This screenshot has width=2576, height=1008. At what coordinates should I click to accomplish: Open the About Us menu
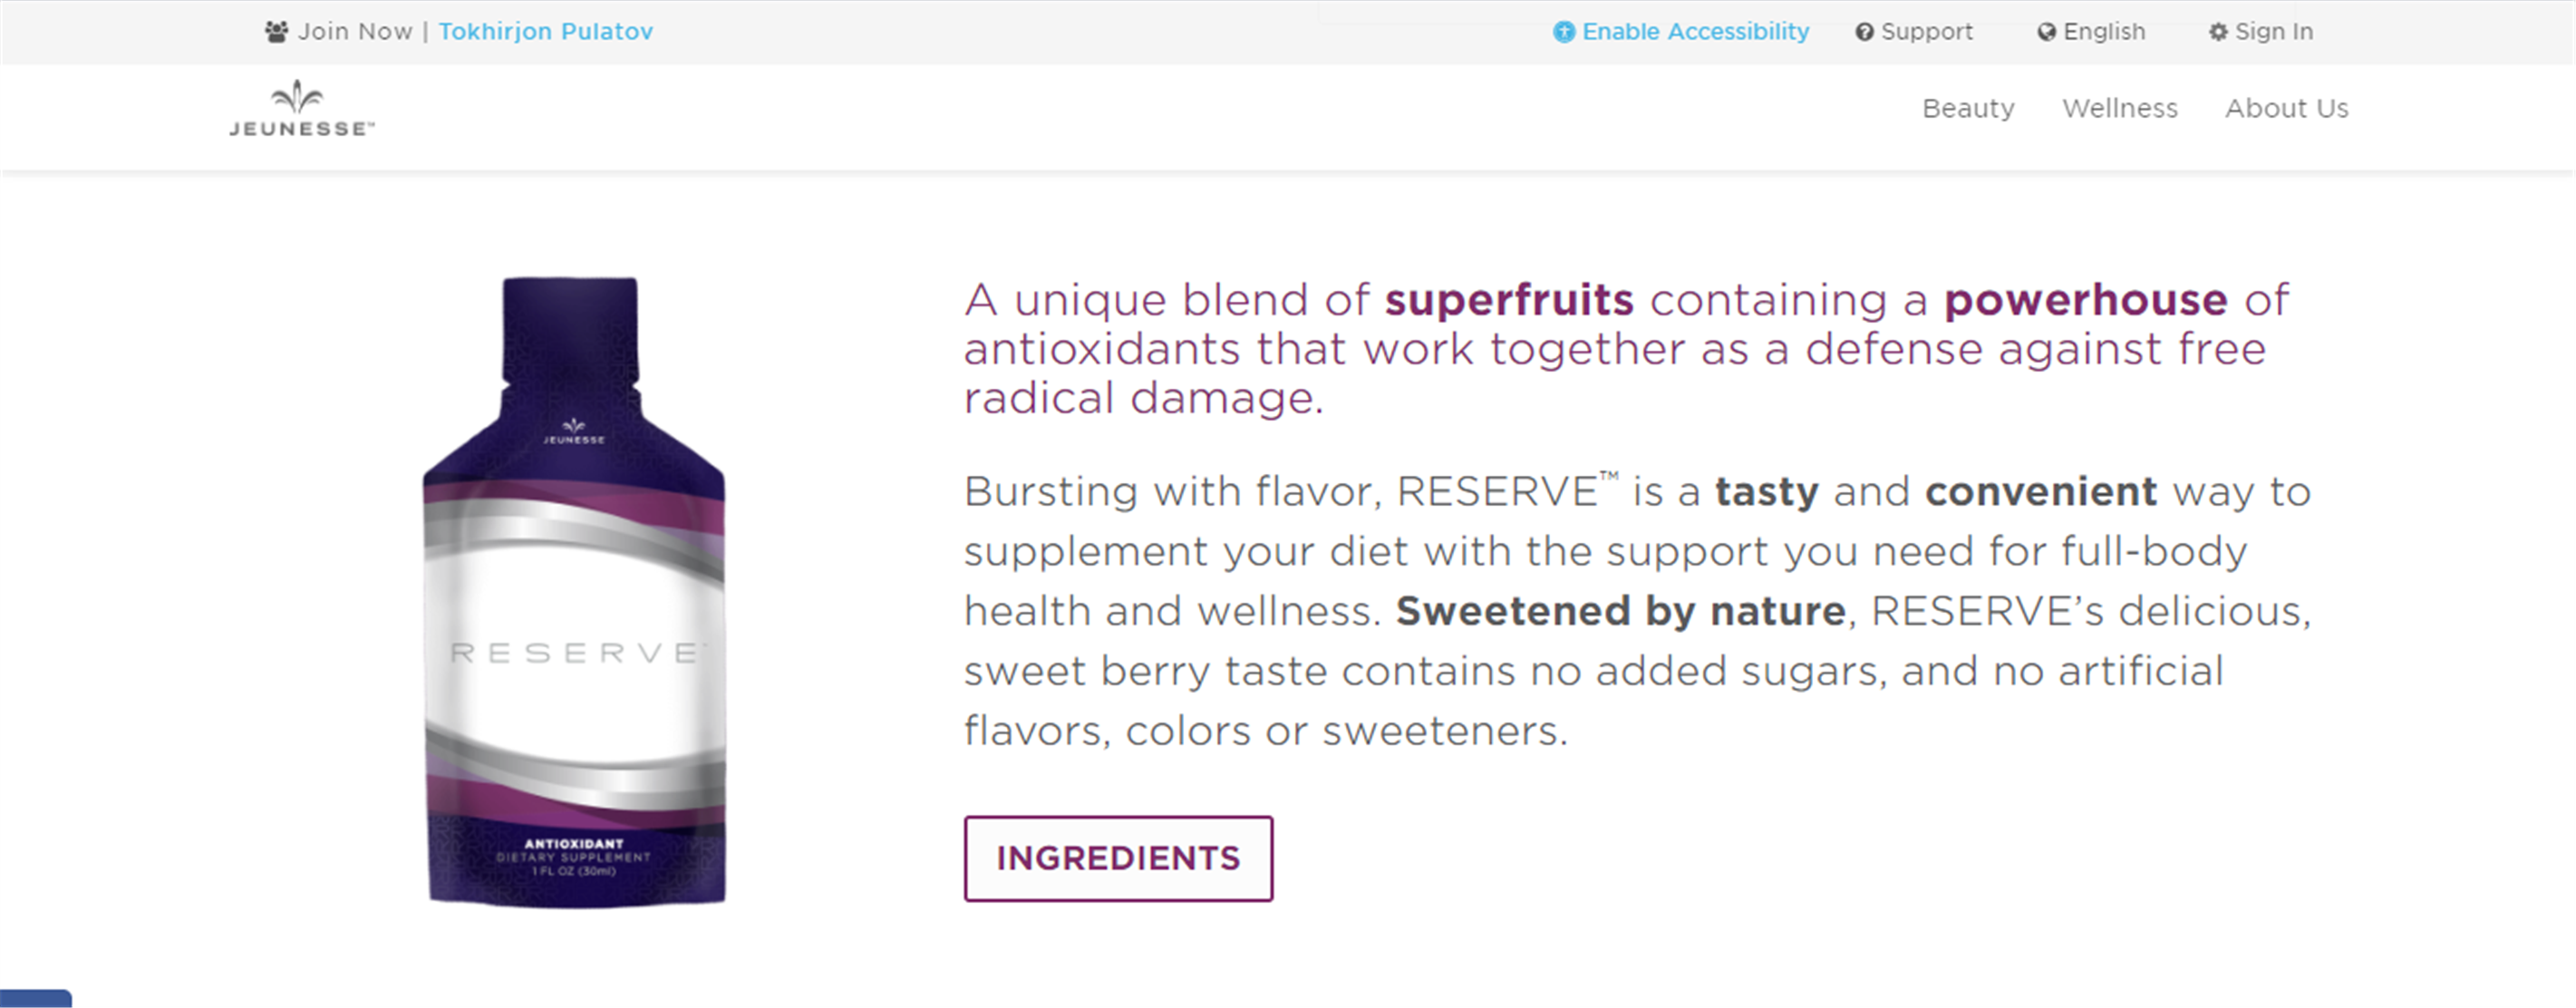pos(2287,108)
